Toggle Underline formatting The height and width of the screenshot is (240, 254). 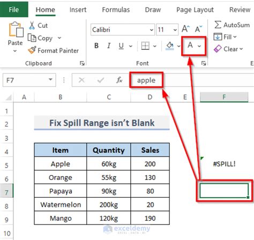click(121, 46)
